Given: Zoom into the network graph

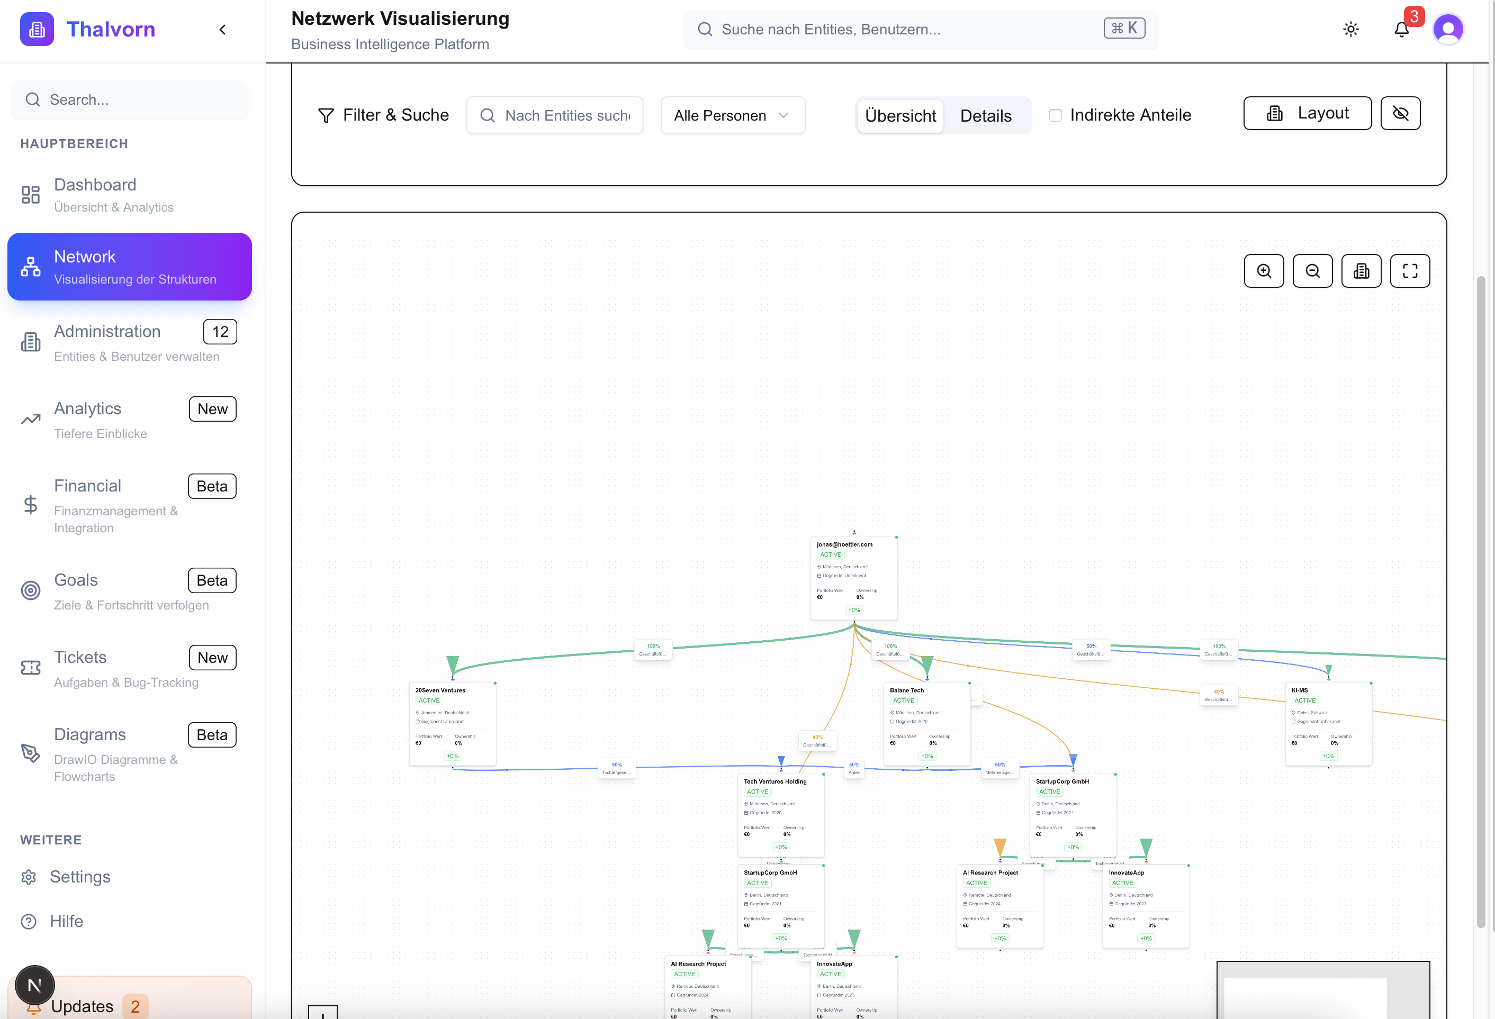Looking at the screenshot, I should 1264,271.
